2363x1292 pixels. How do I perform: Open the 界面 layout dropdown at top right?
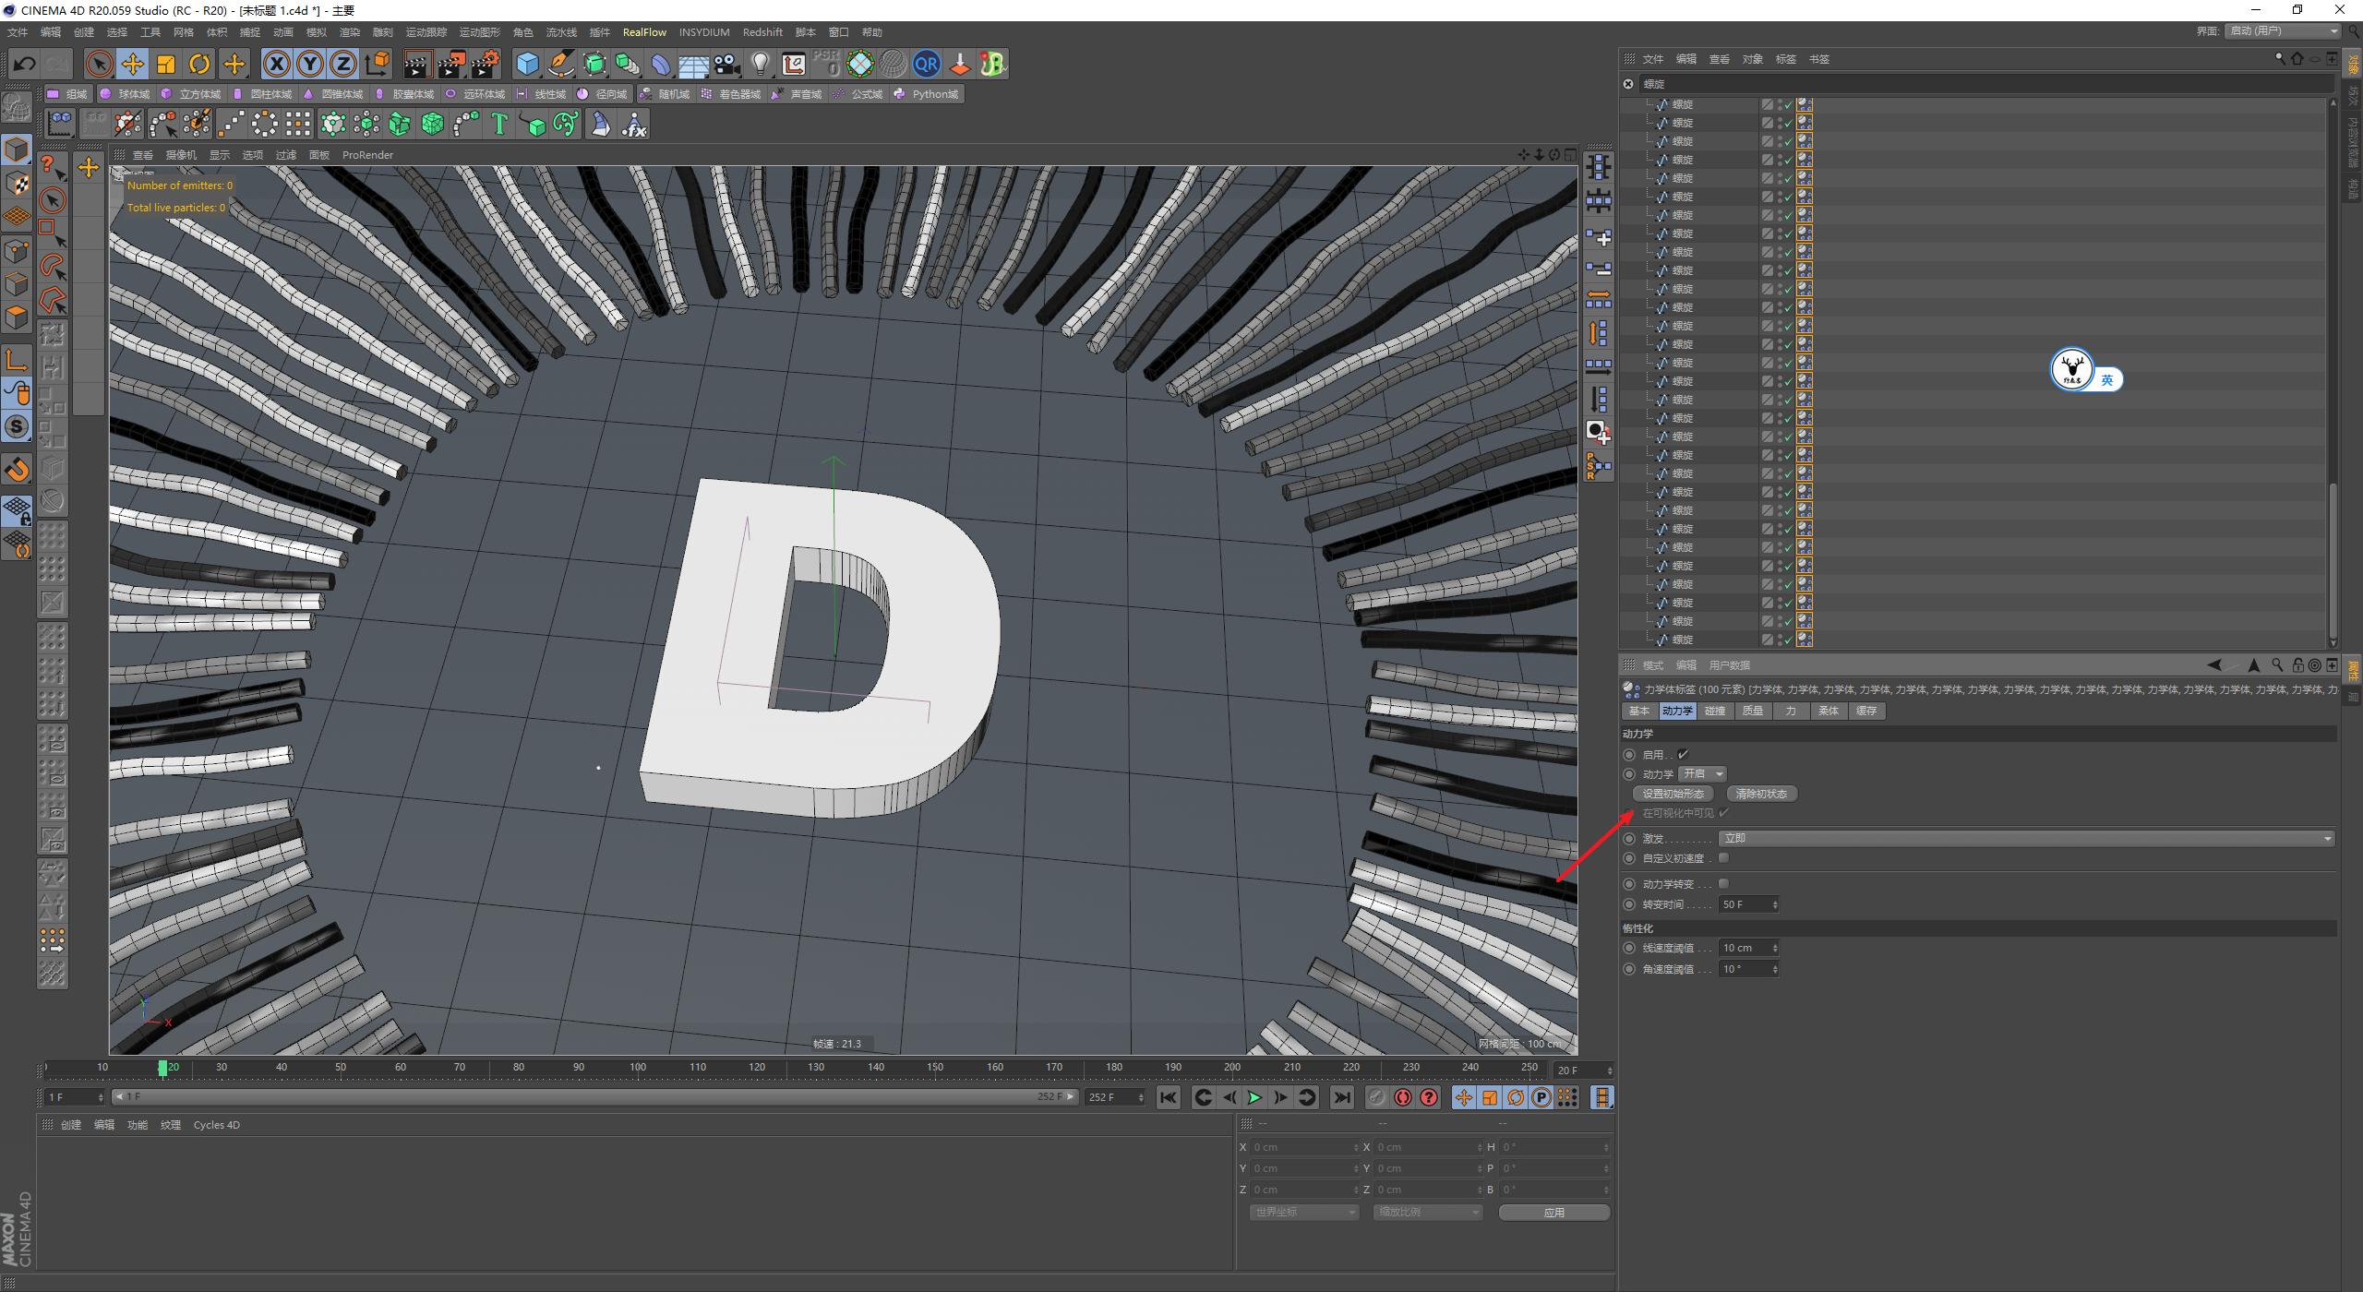point(2280,30)
